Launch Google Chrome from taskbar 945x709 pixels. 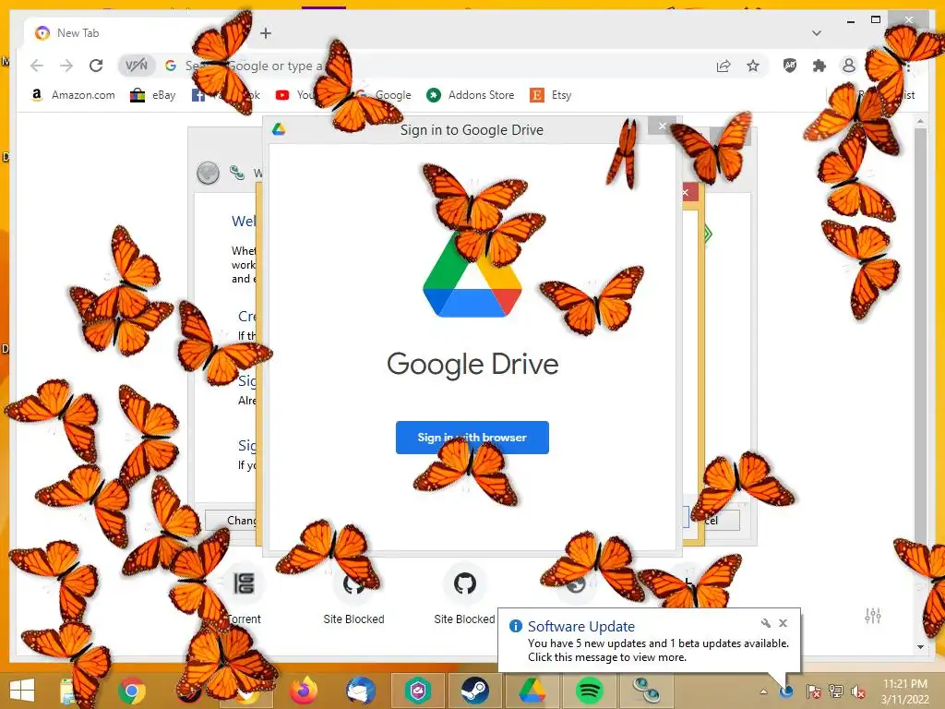pyautogui.click(x=131, y=691)
